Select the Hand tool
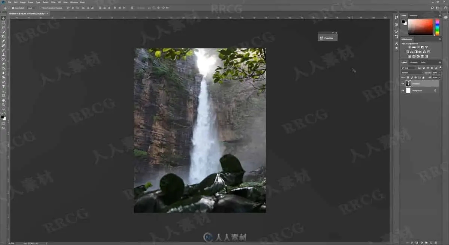 point(3,100)
